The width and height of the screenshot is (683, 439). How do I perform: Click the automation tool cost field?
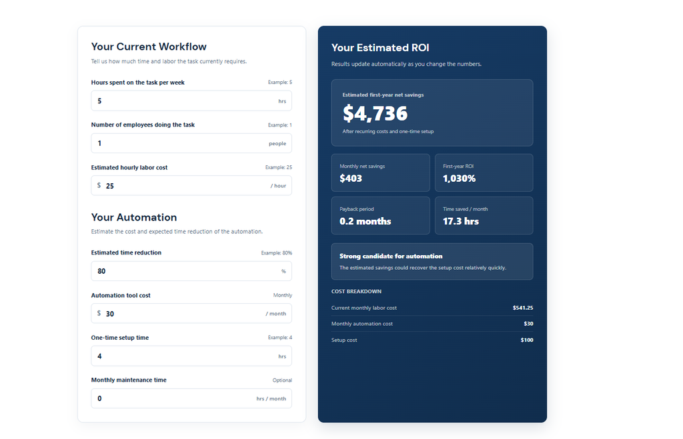191,313
